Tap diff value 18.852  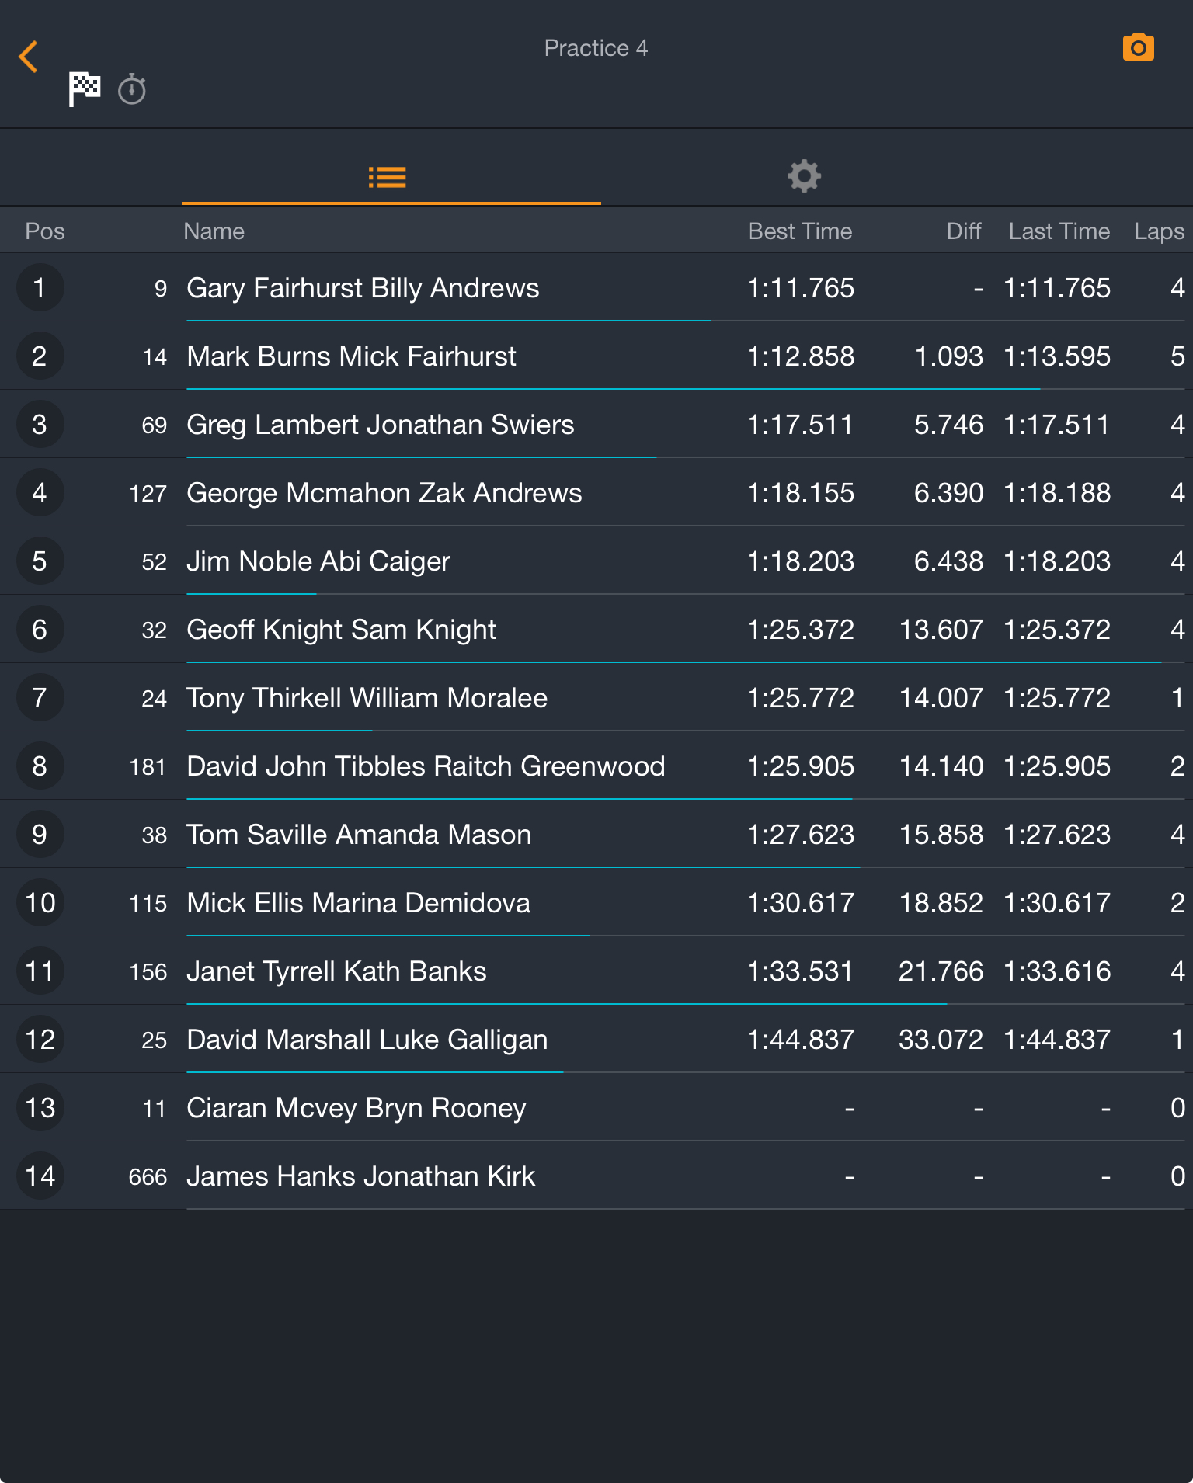pos(941,903)
